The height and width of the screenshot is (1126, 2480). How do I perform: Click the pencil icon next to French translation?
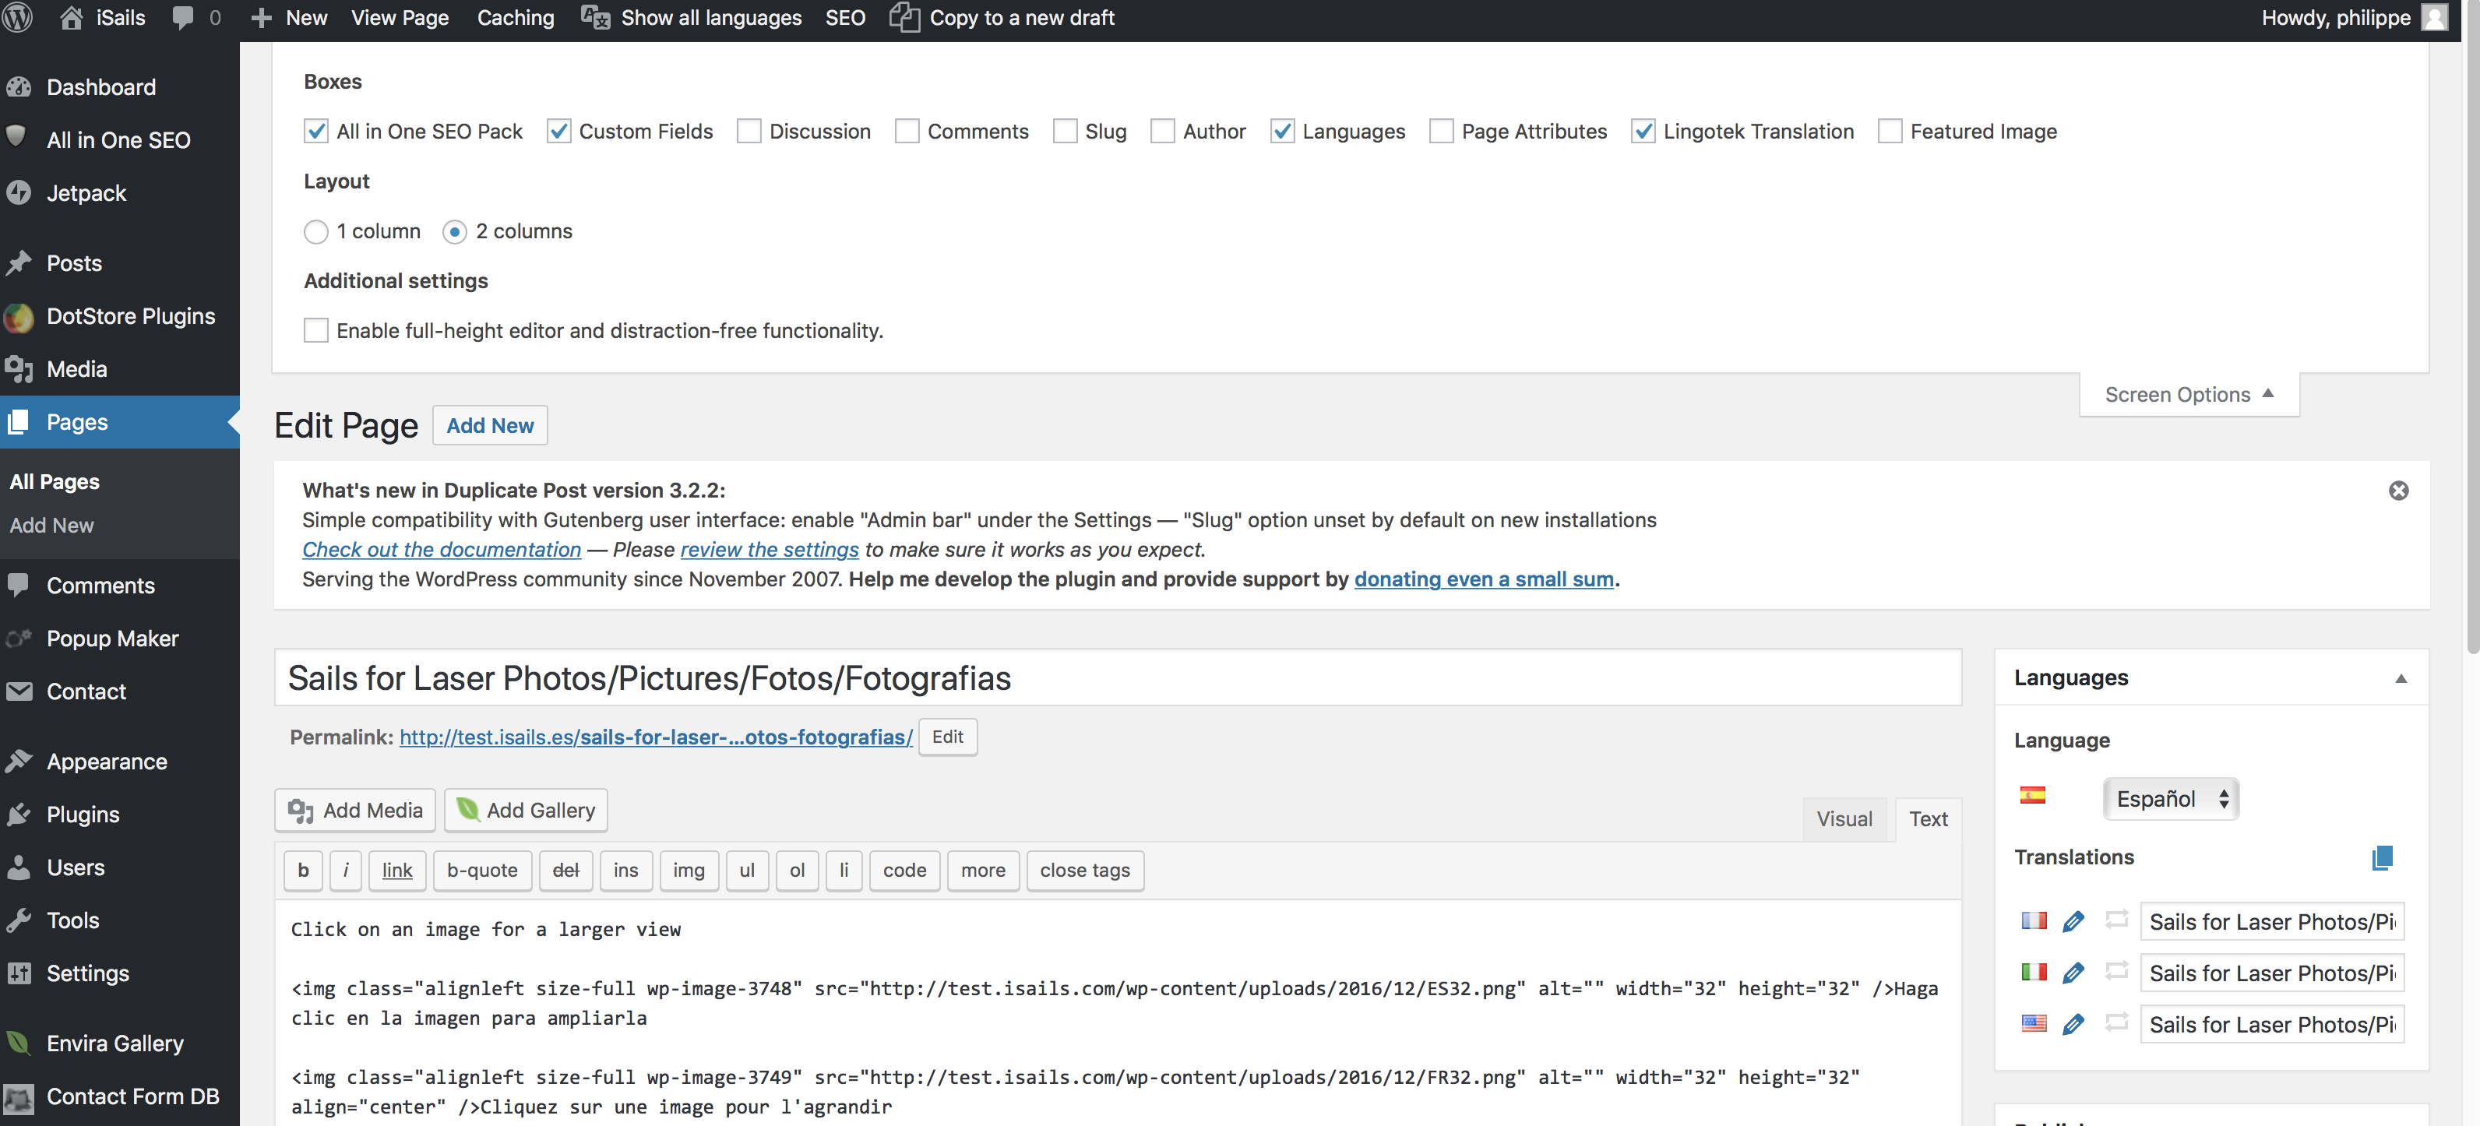pos(2073,921)
